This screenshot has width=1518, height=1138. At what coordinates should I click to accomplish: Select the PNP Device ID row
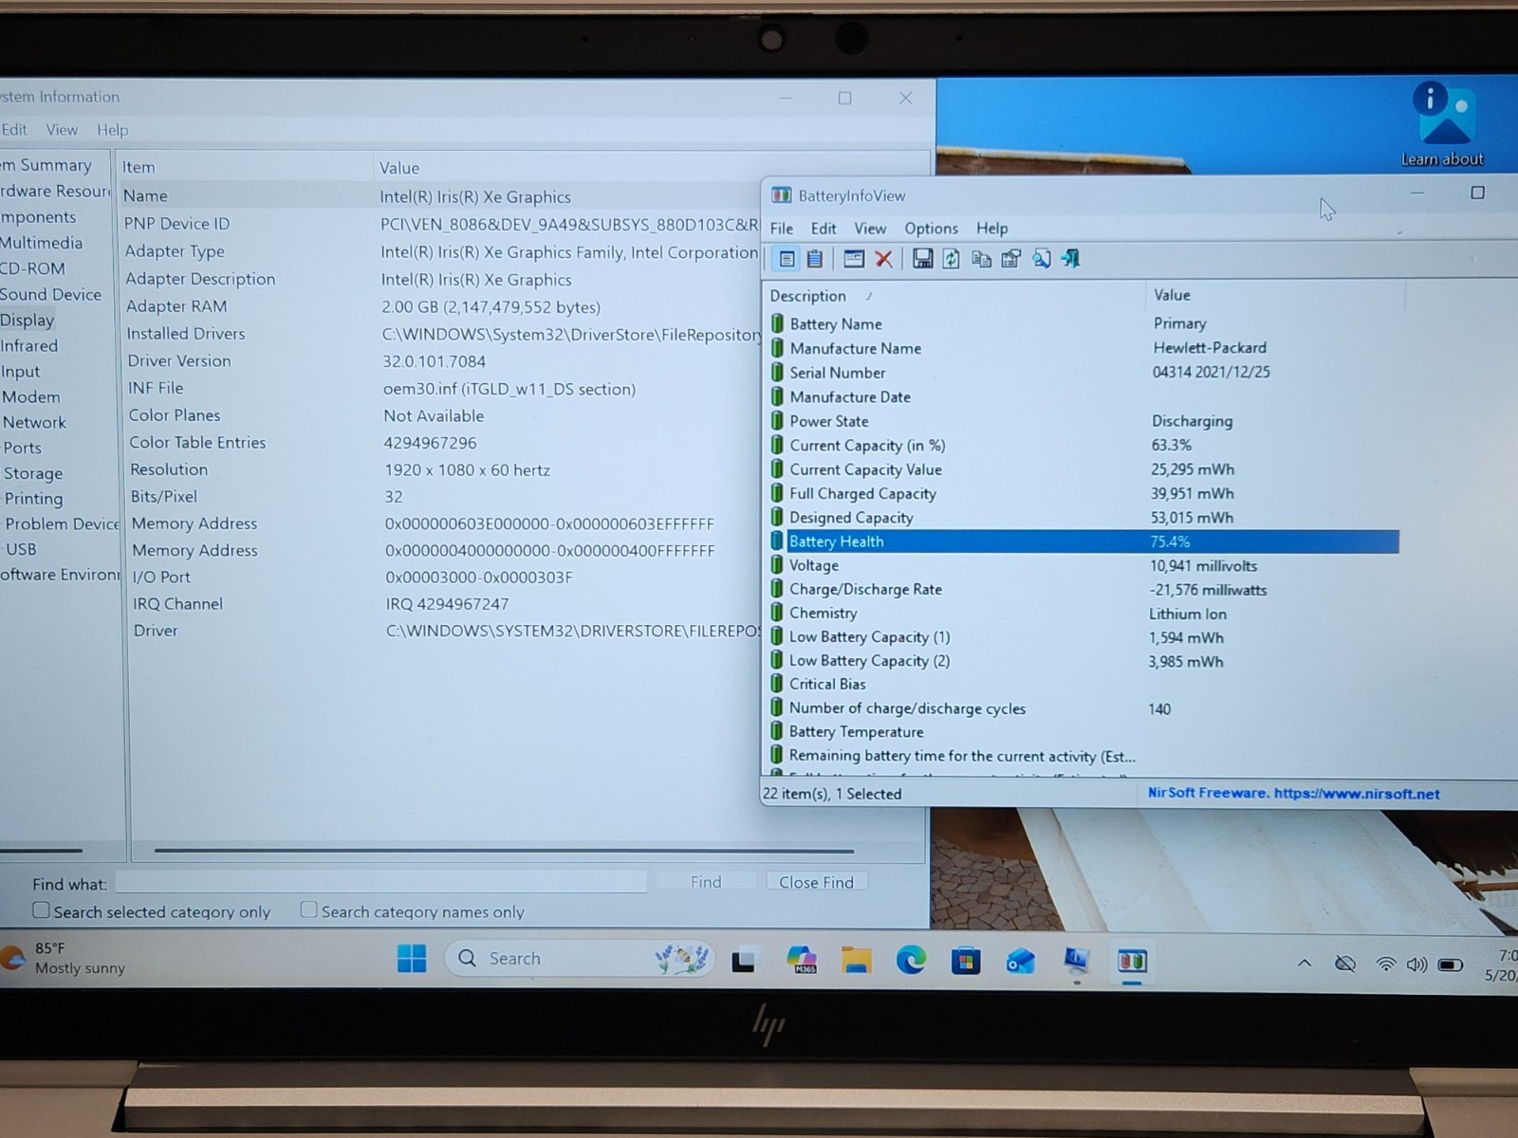point(440,225)
